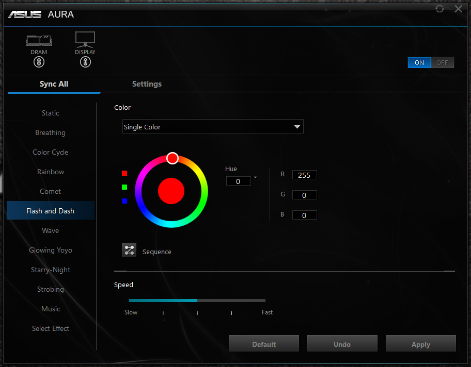
Task: Choose the Breathing effect
Action: (51, 132)
